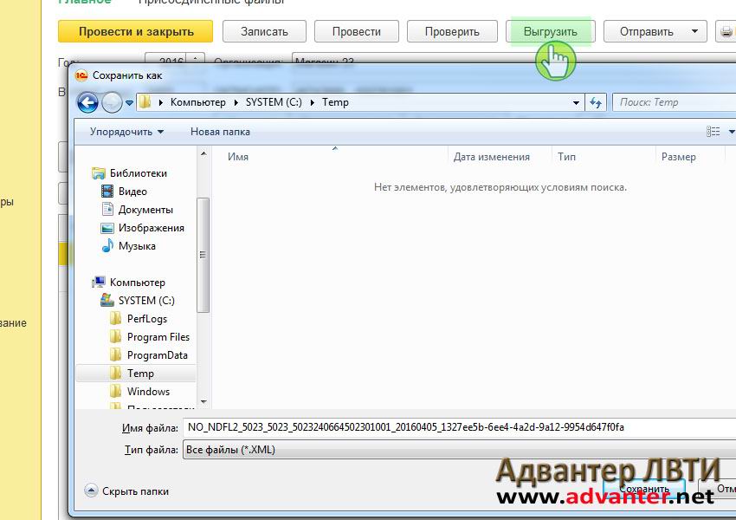736x520 pixels.
Task: Click navigation pane scroll up arrow
Action: click(203, 153)
